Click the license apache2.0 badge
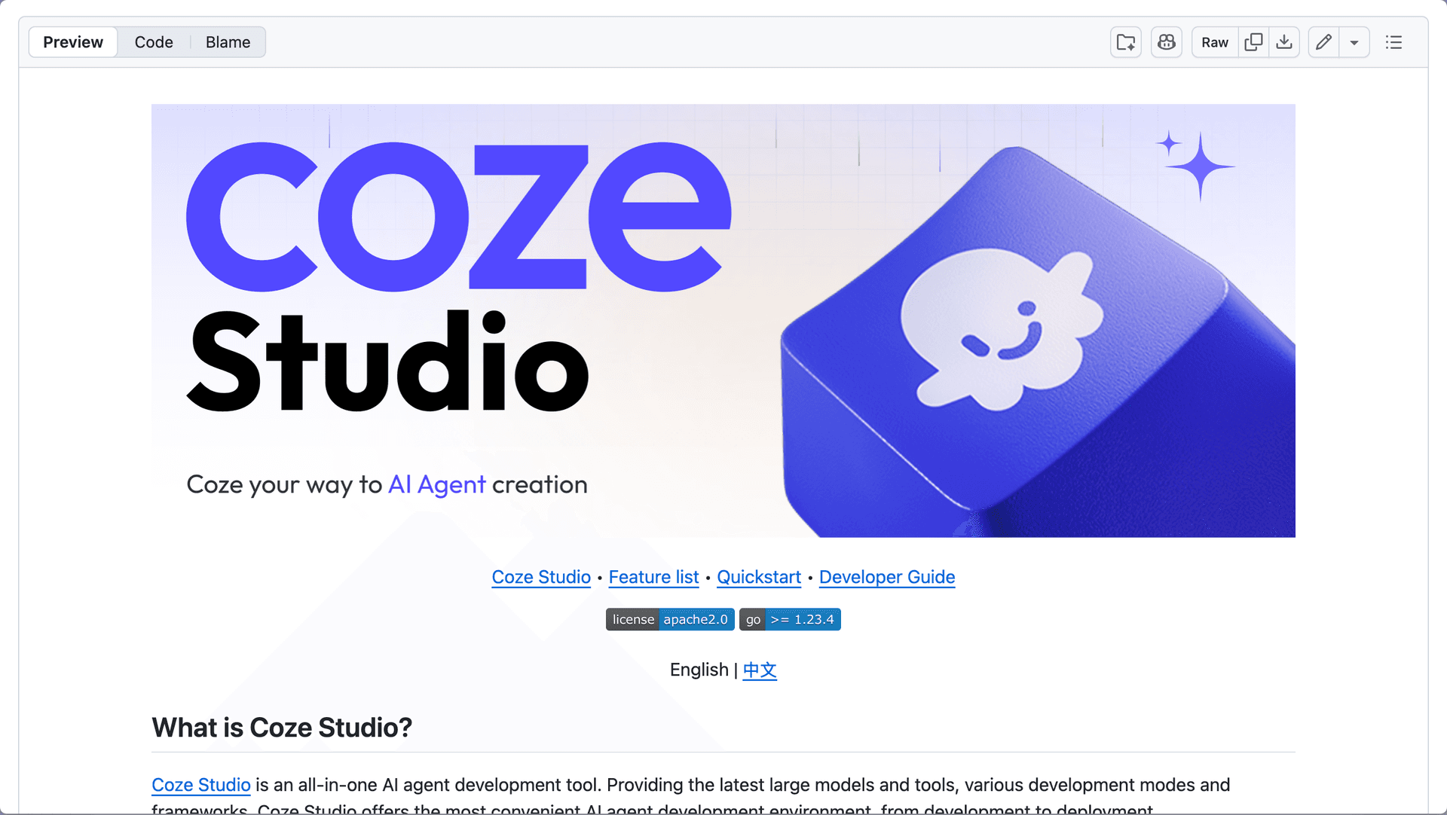 [x=669, y=619]
